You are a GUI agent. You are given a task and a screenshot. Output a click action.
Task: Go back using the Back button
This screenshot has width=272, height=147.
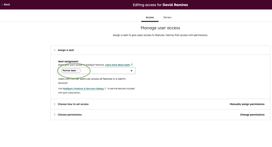6,4
